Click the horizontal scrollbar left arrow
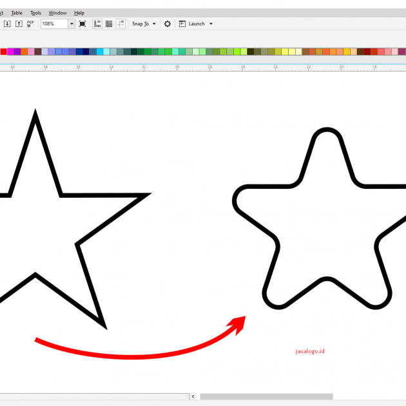The image size is (406, 406). pos(193,396)
